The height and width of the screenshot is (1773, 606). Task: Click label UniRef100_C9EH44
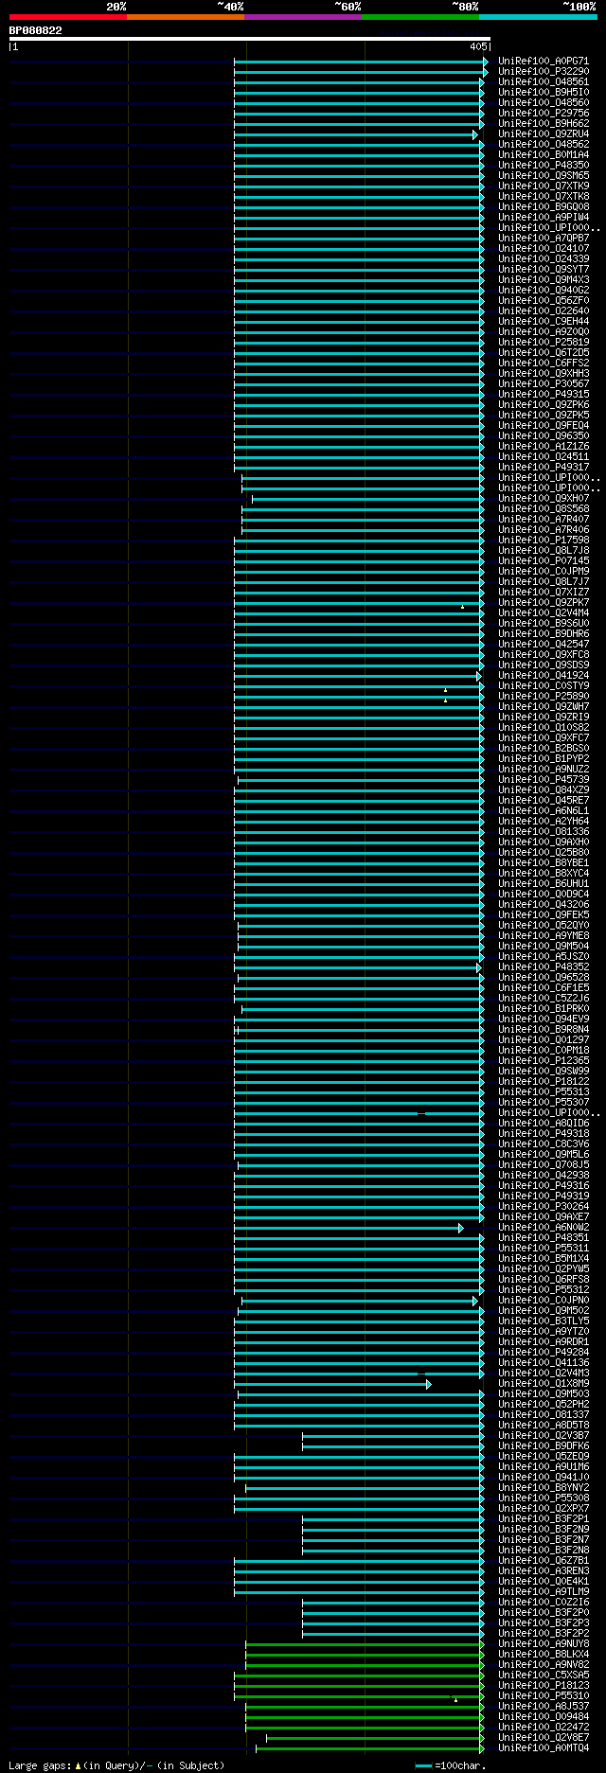pyautogui.click(x=544, y=322)
